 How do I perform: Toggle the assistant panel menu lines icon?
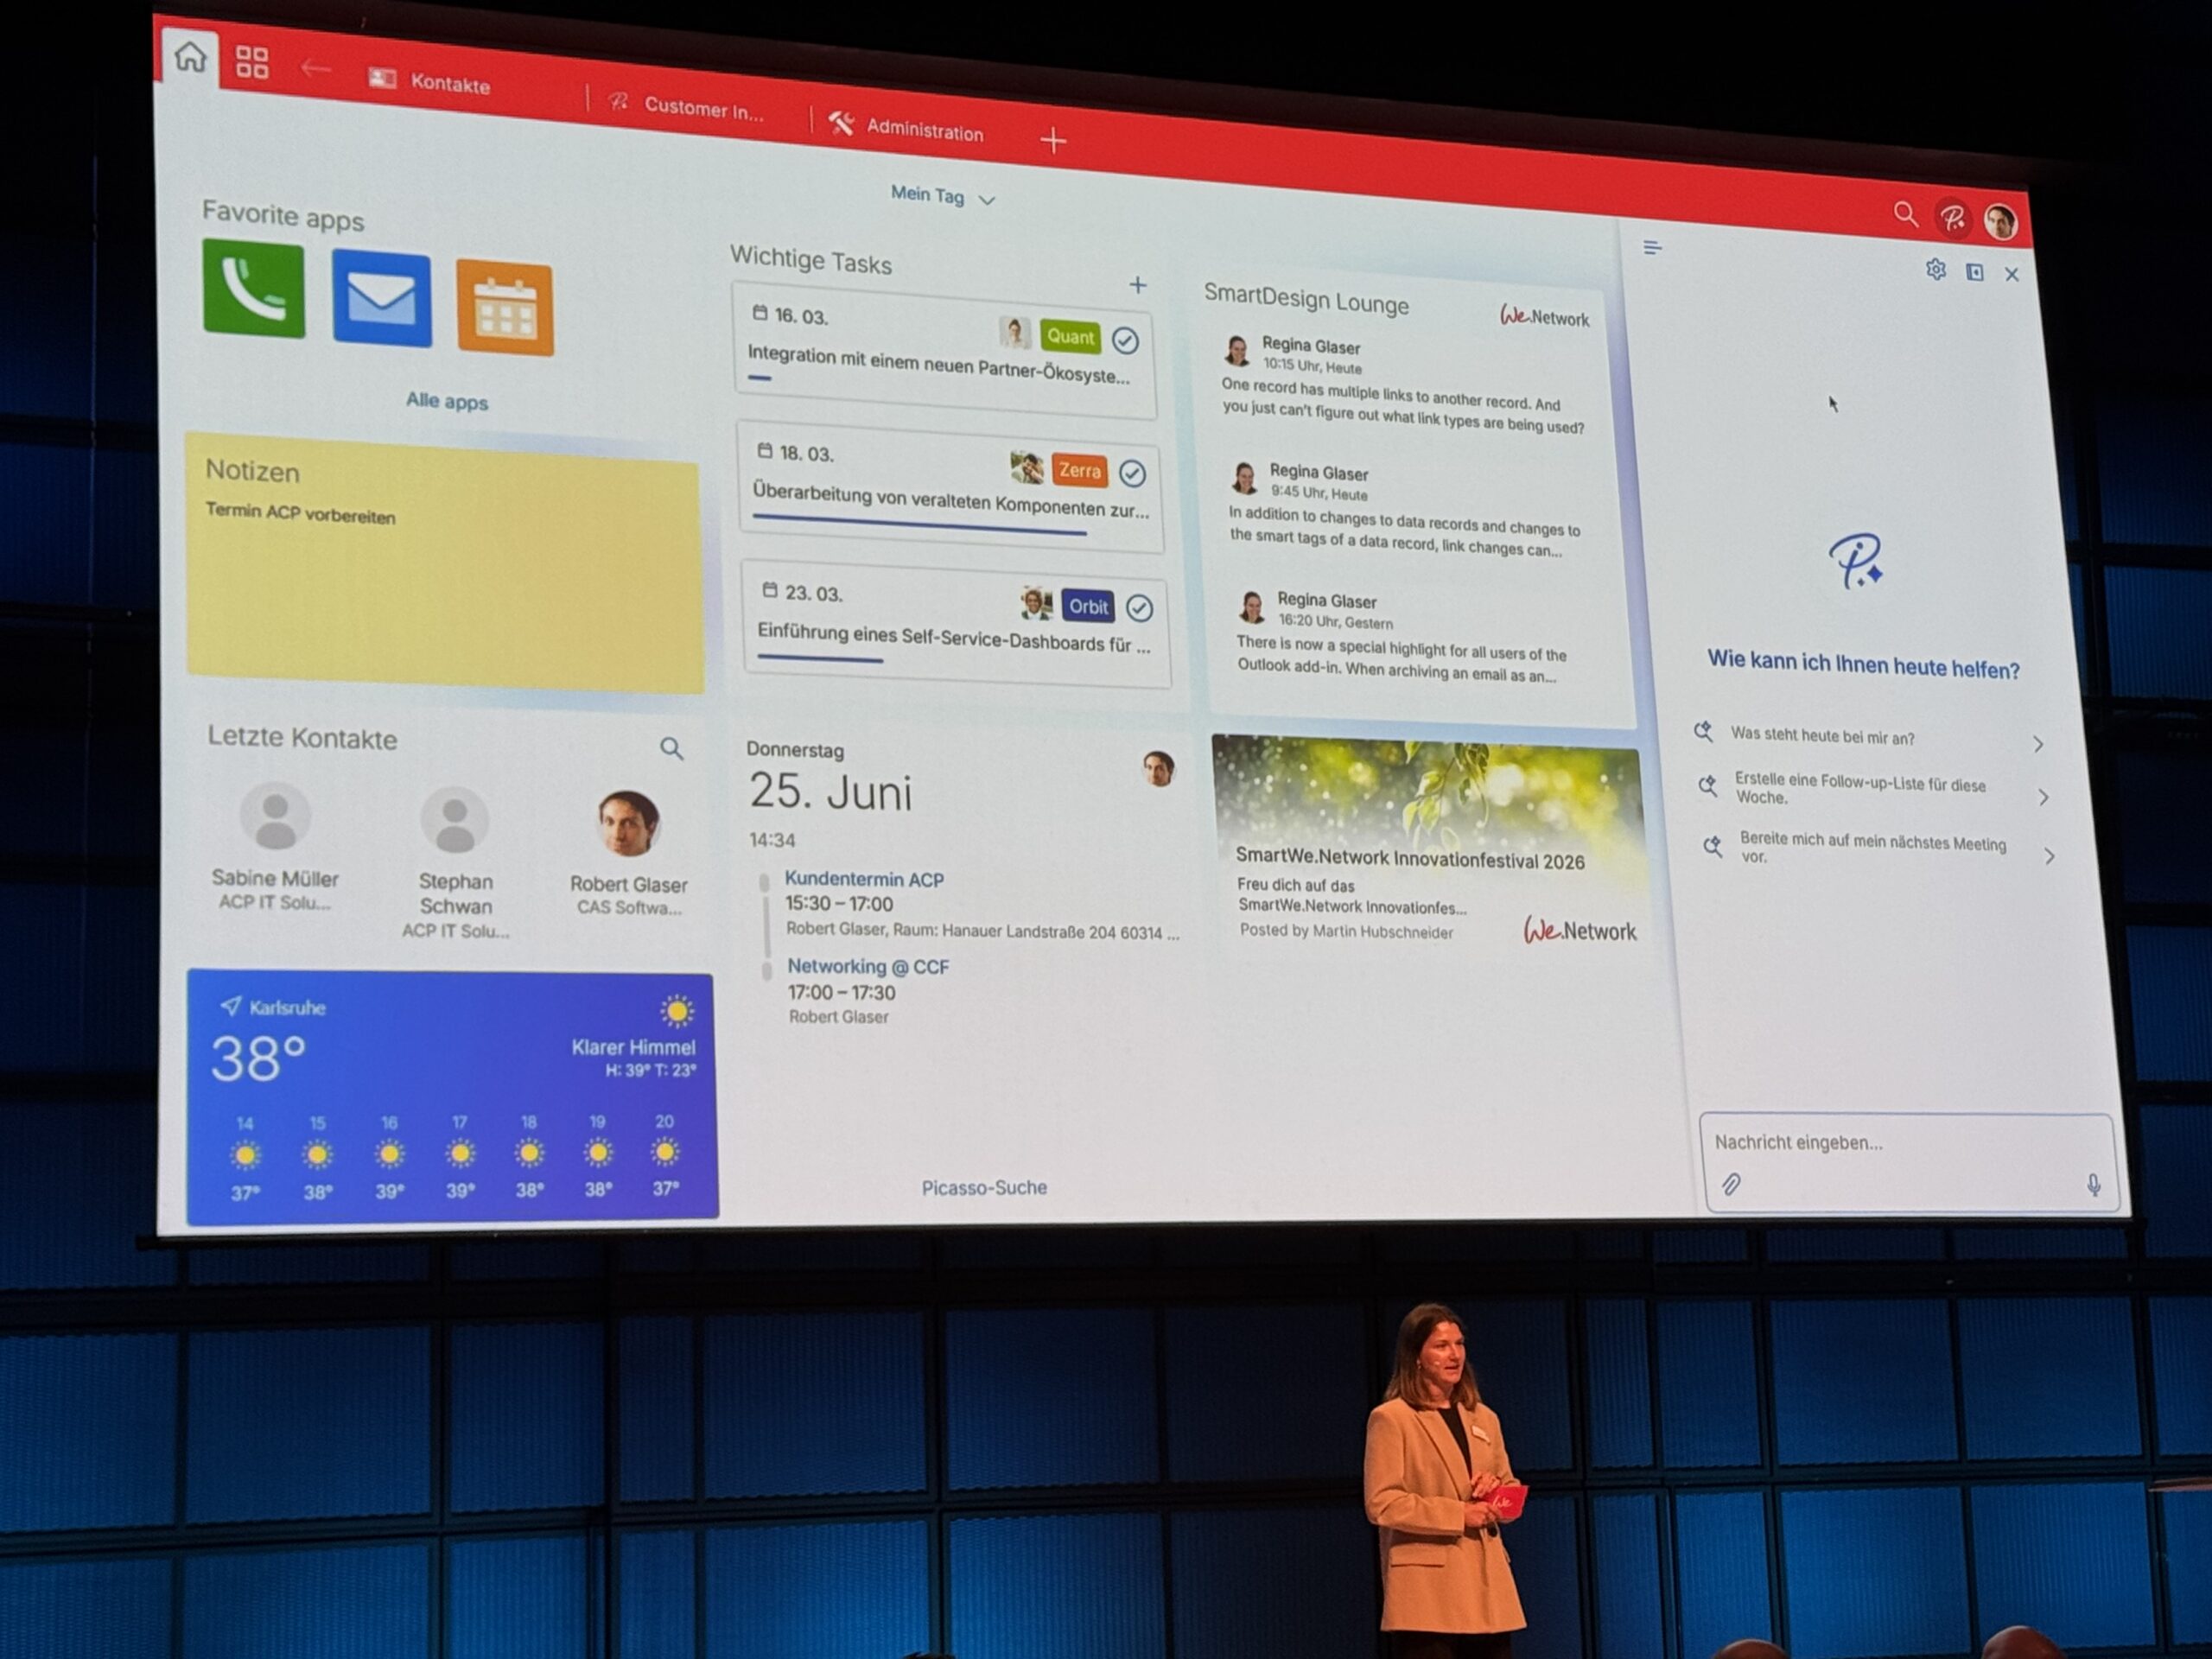point(1652,247)
